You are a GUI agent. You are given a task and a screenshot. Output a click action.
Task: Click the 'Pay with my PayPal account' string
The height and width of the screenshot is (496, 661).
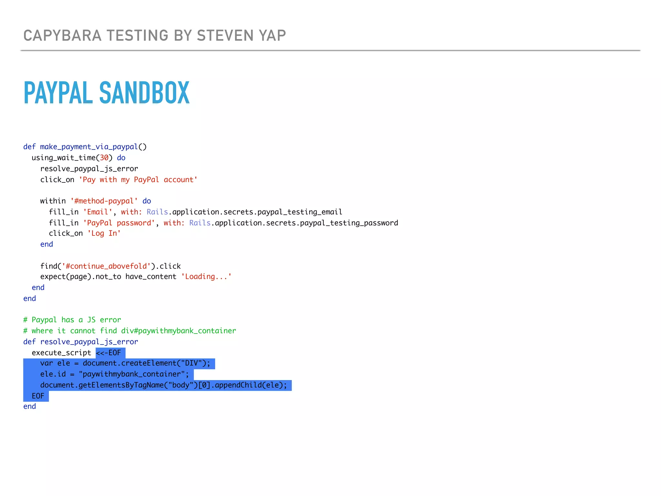coord(138,180)
